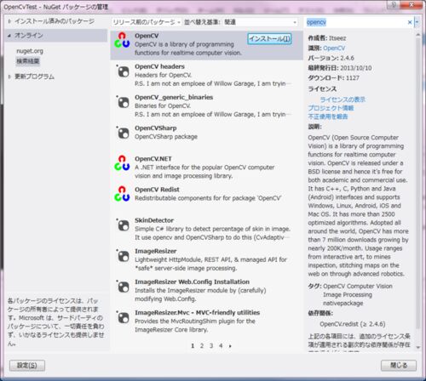
Task: Select the SkinDetector package title
Action: pos(154,220)
